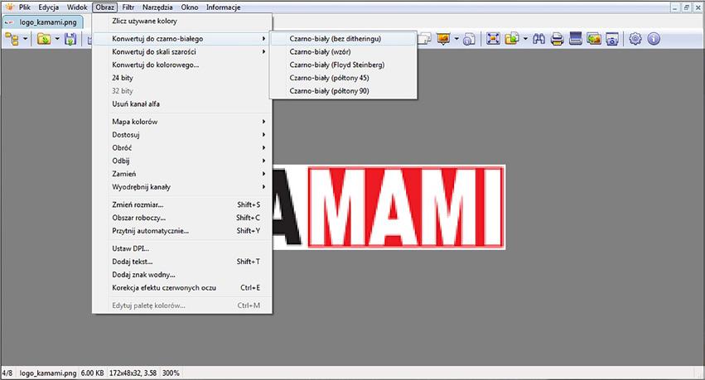Click the export folder icon
The width and height of the screenshot is (705, 380).
pyautogui.click(x=512, y=39)
